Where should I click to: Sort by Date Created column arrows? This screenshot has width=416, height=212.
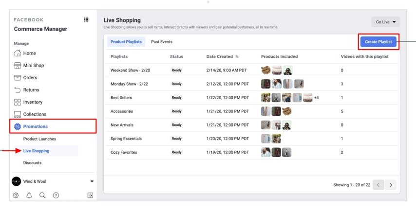[237, 57]
